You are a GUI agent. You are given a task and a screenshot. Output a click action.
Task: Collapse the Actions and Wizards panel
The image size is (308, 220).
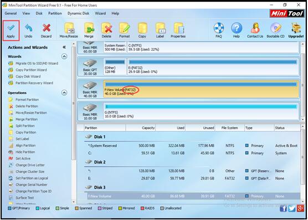pyautogui.click(x=64, y=47)
